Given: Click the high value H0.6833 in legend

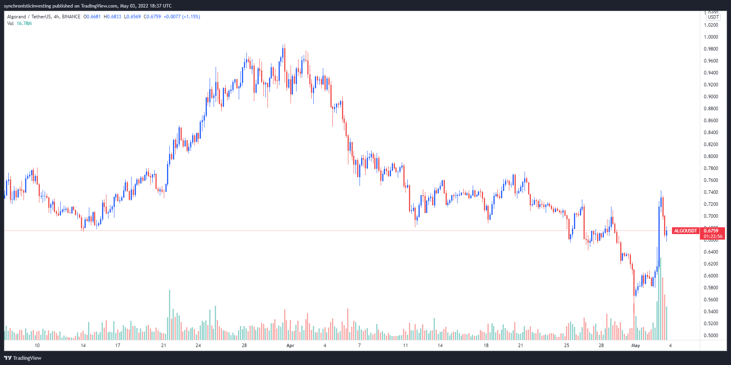Looking at the screenshot, I should point(112,17).
